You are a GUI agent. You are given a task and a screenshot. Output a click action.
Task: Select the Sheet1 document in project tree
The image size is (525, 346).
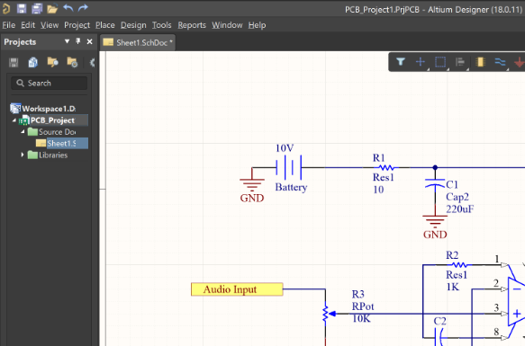[x=61, y=144]
